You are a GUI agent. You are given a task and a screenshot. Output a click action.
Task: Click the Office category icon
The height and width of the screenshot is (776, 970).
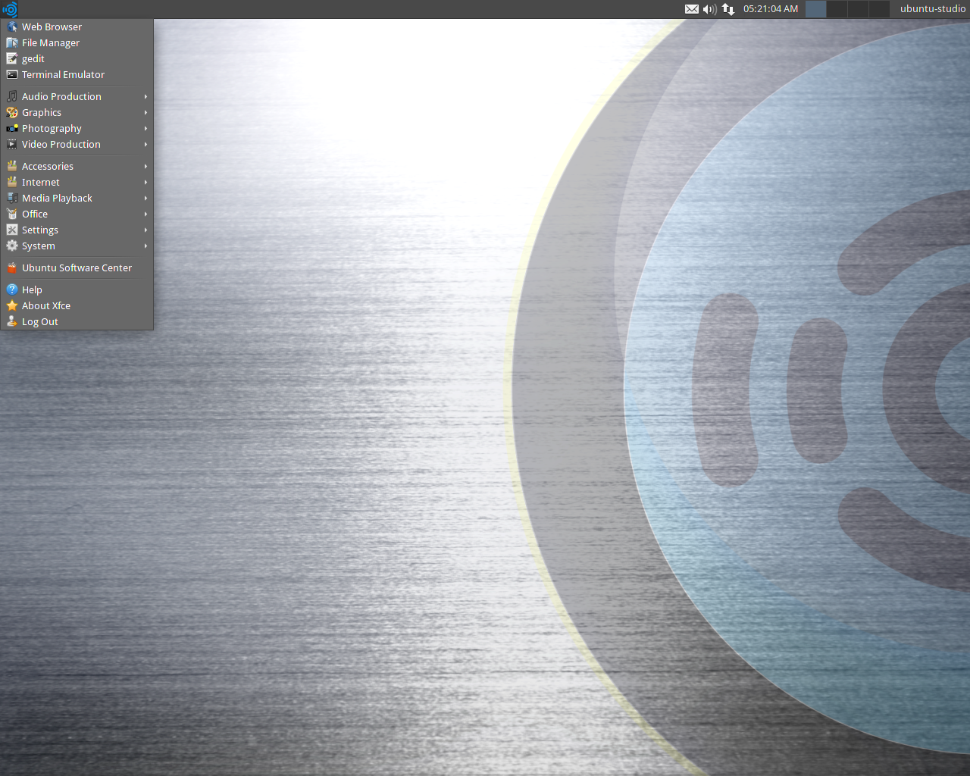(12, 214)
